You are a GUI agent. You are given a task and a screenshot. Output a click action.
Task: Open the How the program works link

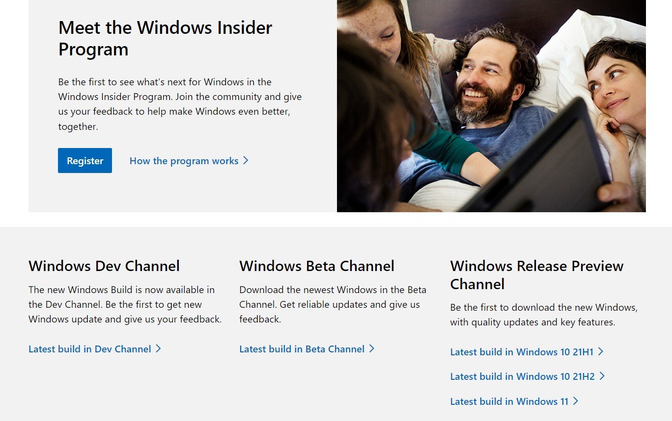point(184,161)
